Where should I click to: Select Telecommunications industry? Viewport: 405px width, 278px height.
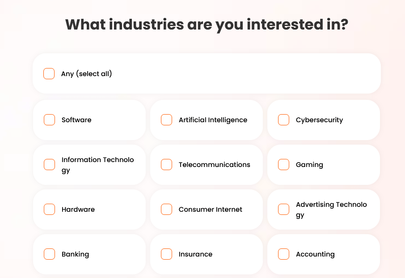click(166, 164)
